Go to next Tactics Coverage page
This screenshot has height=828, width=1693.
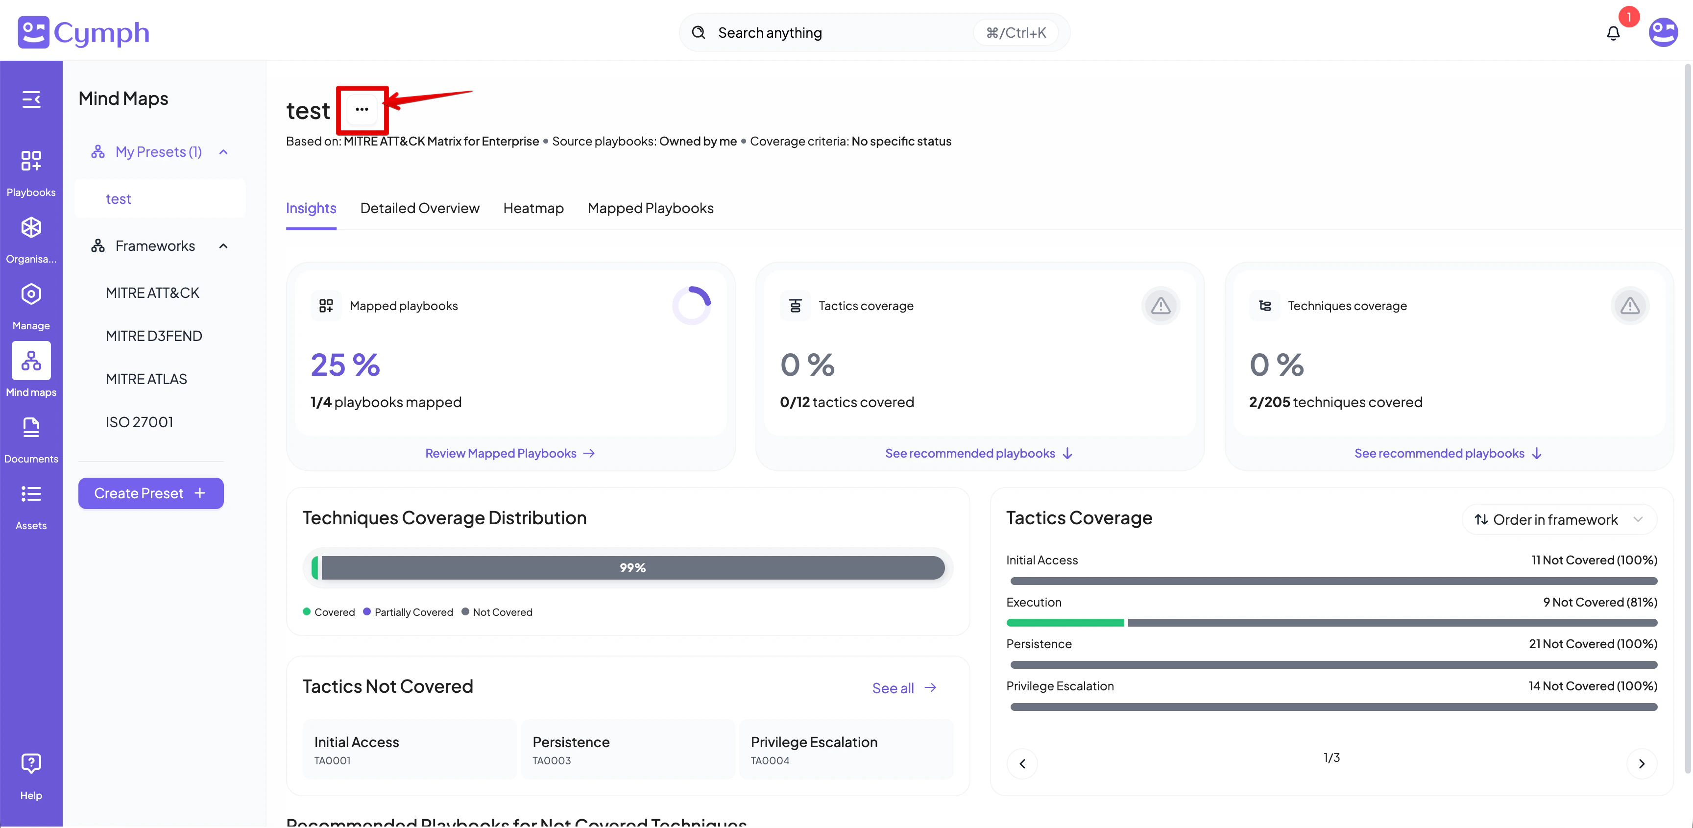point(1641,764)
